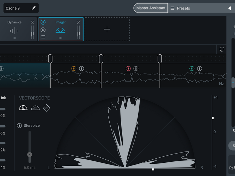Click the Imager module gain meter
The width and height of the screenshot is (235, 176).
pyautogui.click(x=79, y=32)
